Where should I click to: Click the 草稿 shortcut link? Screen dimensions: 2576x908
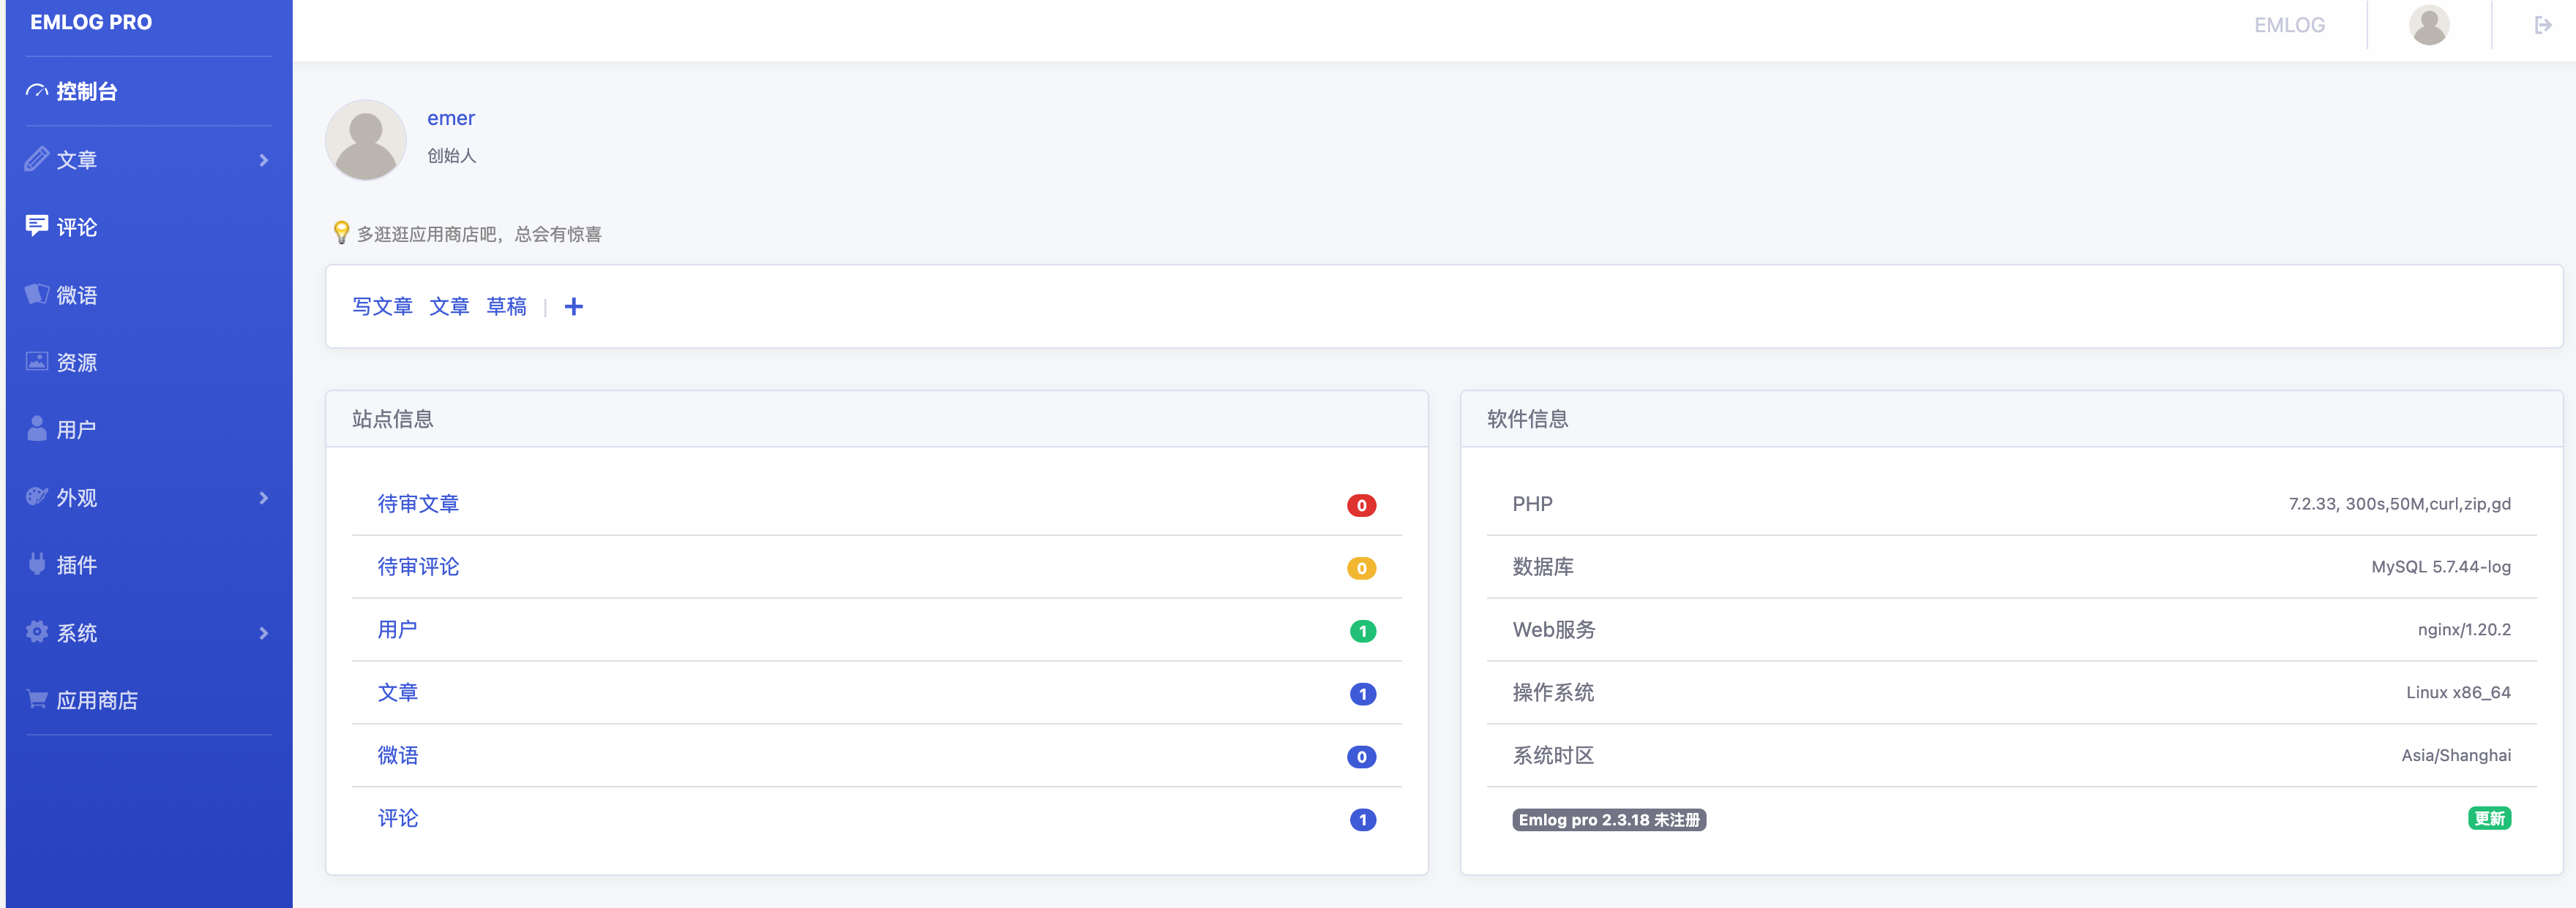(506, 306)
